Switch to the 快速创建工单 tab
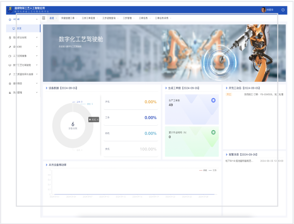This screenshot has height=224, width=294. tap(68, 18)
